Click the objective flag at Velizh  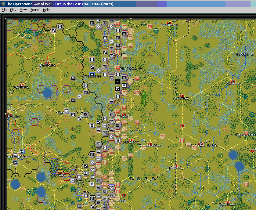[227, 202]
